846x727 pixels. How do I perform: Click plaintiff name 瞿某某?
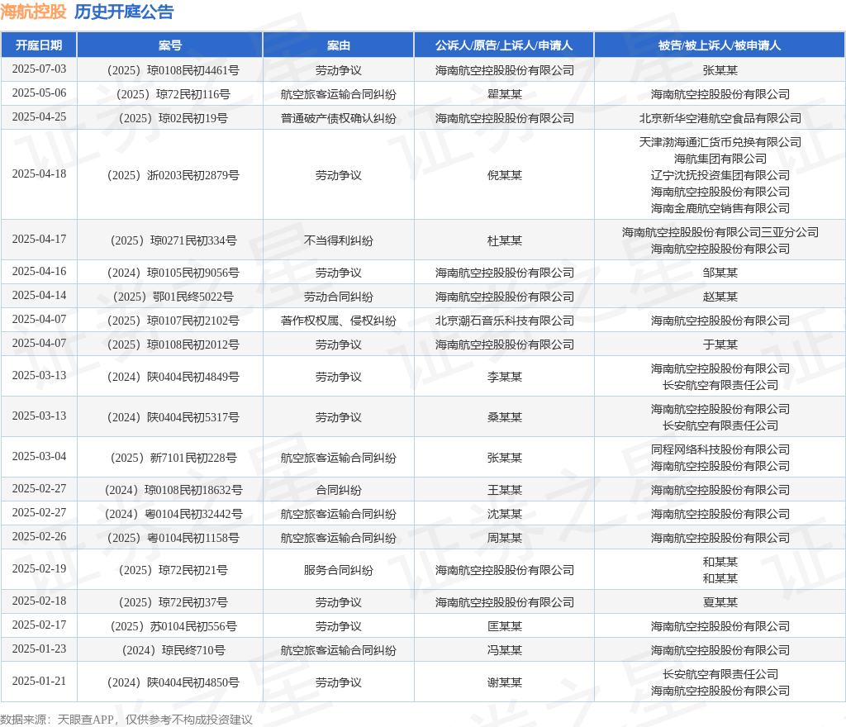click(x=505, y=94)
